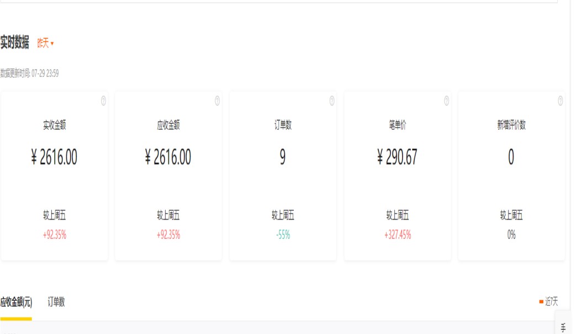Switch to the 应收金额(元) tab
576x334 pixels.
pos(16,302)
